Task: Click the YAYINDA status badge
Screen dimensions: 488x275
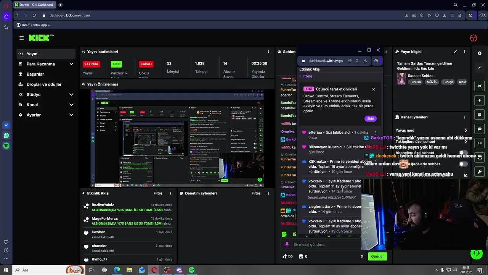Action: click(x=91, y=64)
